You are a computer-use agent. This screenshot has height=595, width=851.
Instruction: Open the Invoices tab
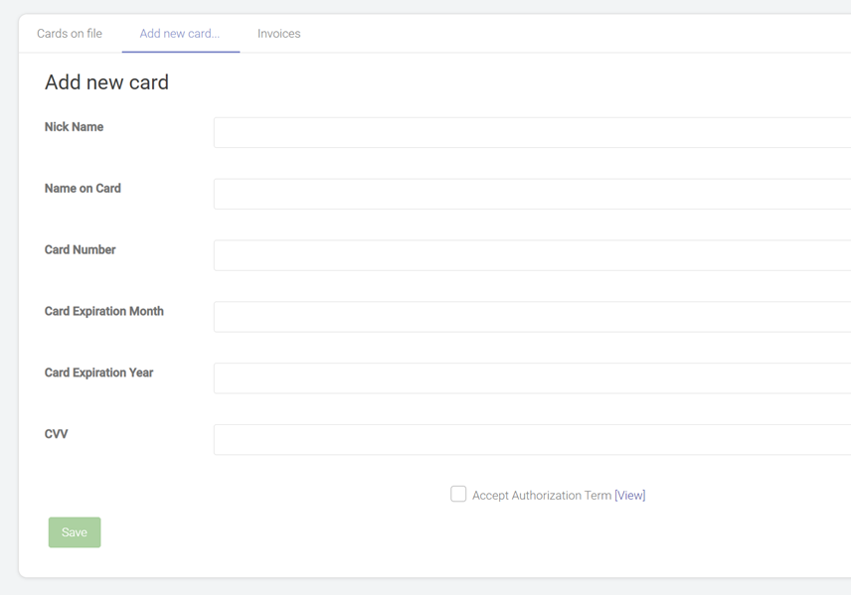click(x=279, y=34)
